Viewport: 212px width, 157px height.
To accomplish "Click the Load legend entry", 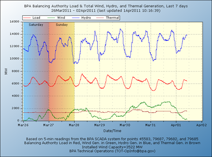I will tap(31, 18).
